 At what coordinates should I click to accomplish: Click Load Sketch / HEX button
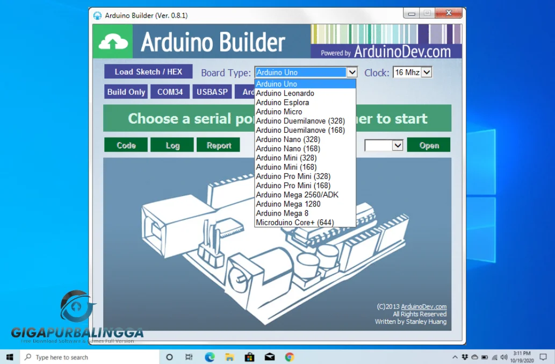[x=148, y=72]
